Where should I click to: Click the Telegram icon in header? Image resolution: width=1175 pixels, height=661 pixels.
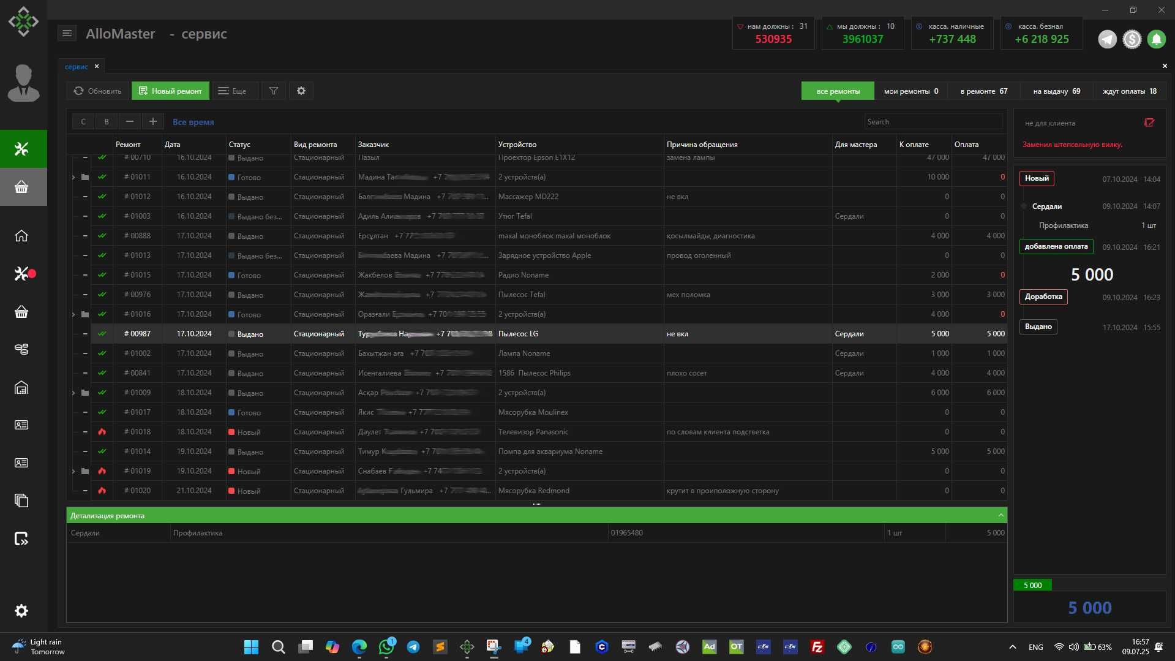point(1107,39)
